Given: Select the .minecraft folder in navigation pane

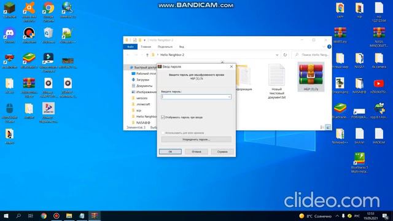Looking at the screenshot, I should [x=141, y=104].
